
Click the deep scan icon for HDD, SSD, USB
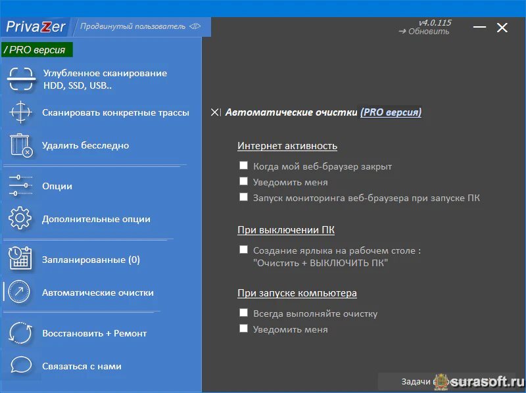[21, 79]
